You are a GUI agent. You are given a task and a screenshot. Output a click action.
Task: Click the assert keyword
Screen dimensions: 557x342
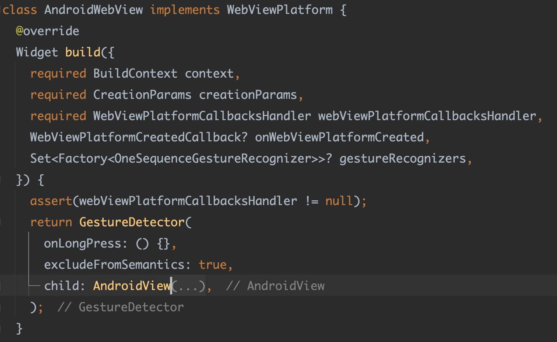coord(51,201)
